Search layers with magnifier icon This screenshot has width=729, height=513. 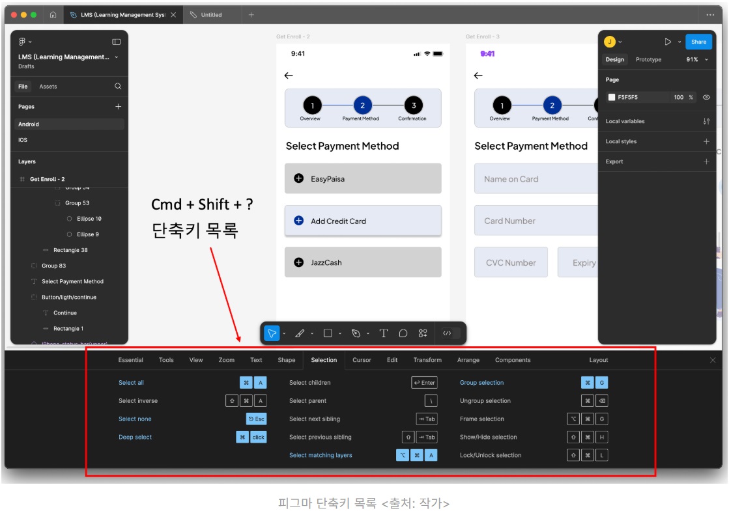pos(118,86)
